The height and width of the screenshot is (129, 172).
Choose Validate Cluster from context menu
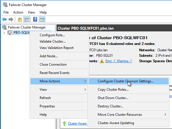point(53,41)
